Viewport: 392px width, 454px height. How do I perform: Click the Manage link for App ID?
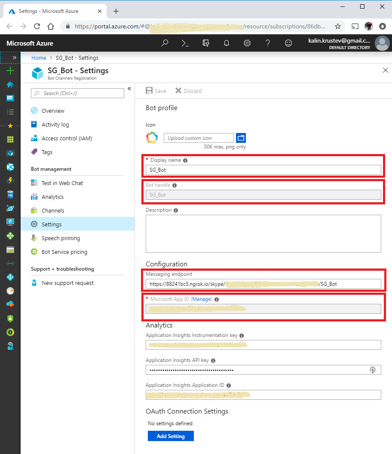[202, 299]
